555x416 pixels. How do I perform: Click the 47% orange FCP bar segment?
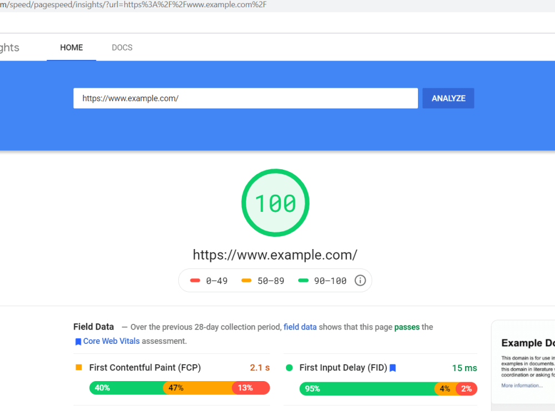(198, 388)
